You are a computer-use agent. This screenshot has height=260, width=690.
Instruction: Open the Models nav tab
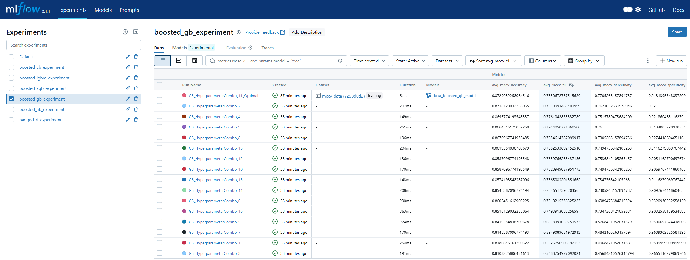point(103,10)
